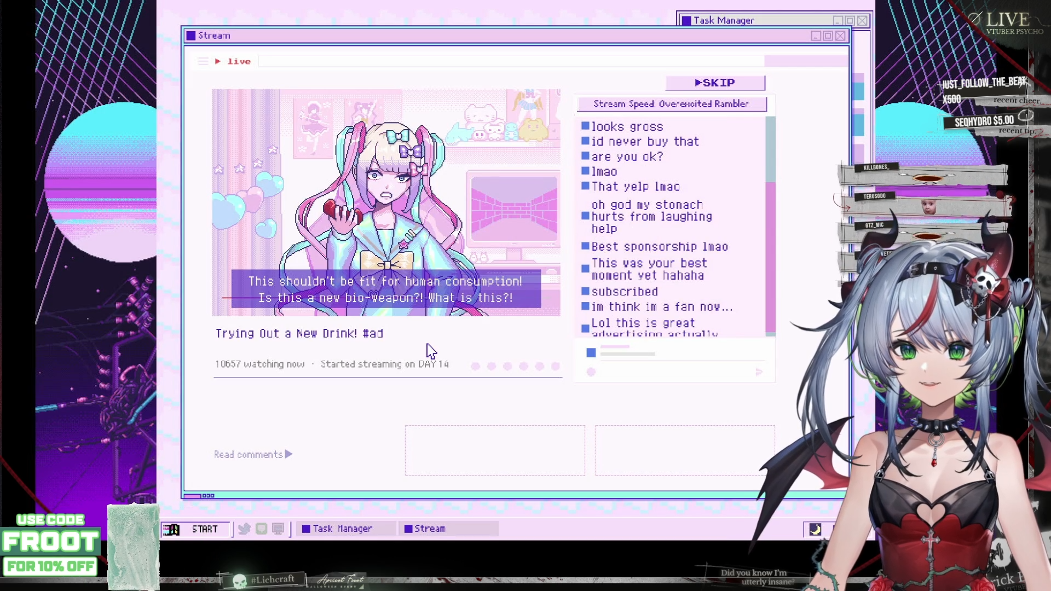The image size is (1051, 591).
Task: Switch to Task Manager in taskbar
Action: (x=342, y=529)
